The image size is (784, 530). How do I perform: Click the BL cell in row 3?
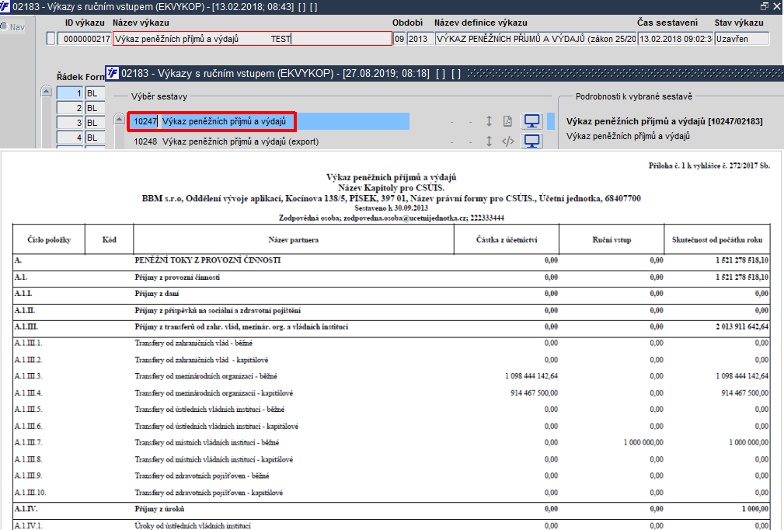click(95, 123)
